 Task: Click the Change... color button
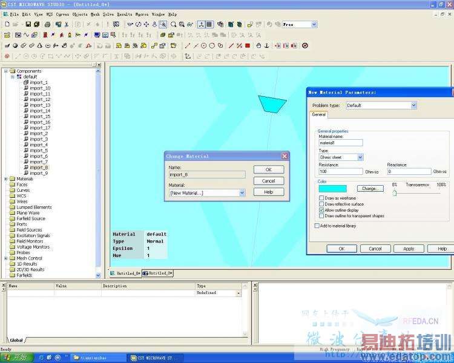coord(370,188)
